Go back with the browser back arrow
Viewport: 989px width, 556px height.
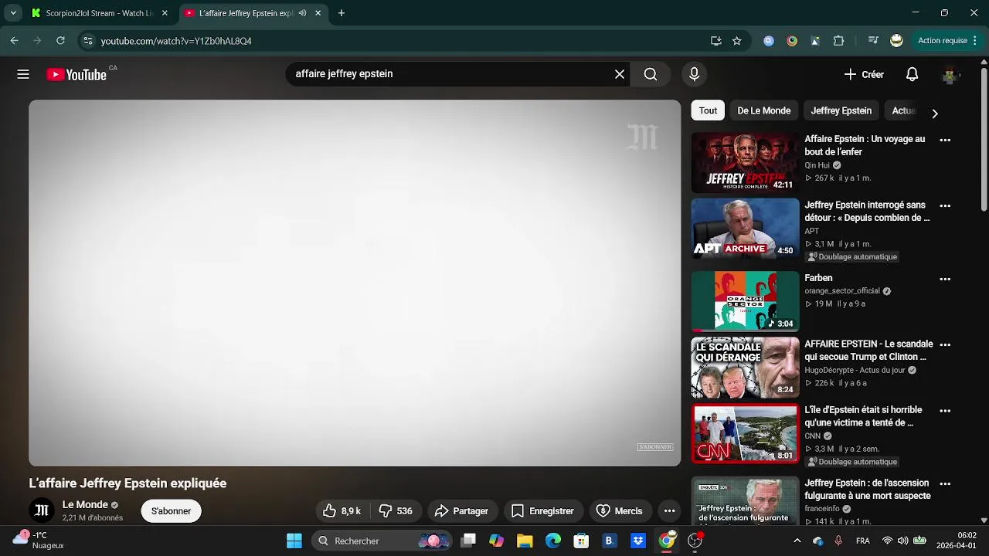click(x=14, y=40)
